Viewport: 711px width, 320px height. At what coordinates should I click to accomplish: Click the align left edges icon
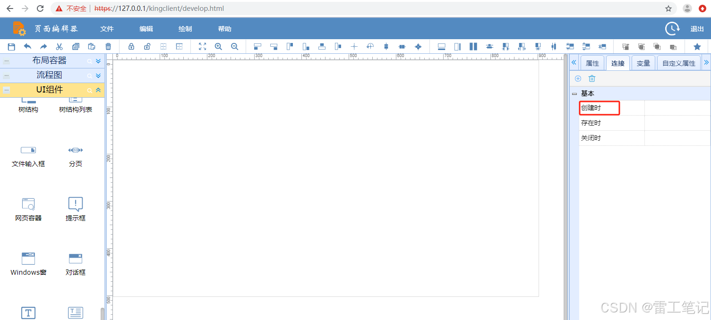[257, 46]
